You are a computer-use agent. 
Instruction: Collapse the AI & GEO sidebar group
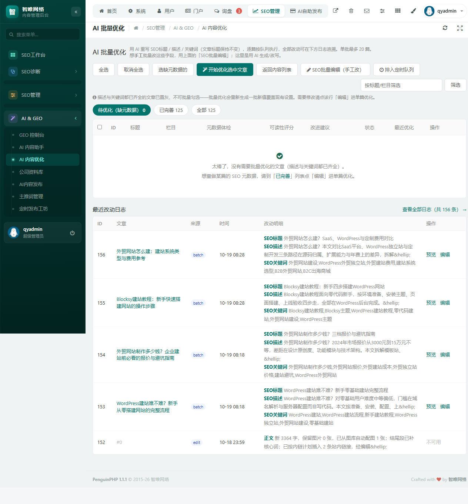[x=43, y=118]
